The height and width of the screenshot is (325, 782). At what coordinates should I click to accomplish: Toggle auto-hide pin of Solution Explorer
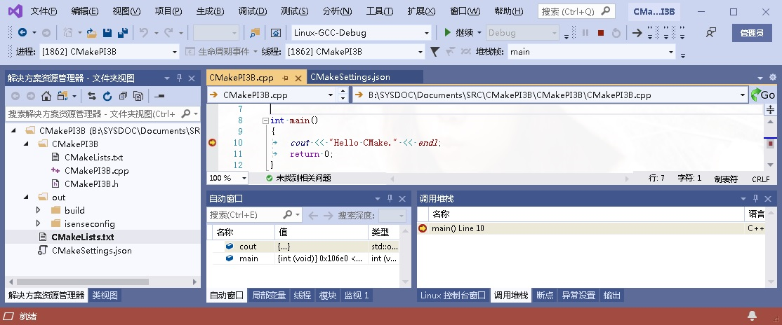[180, 78]
